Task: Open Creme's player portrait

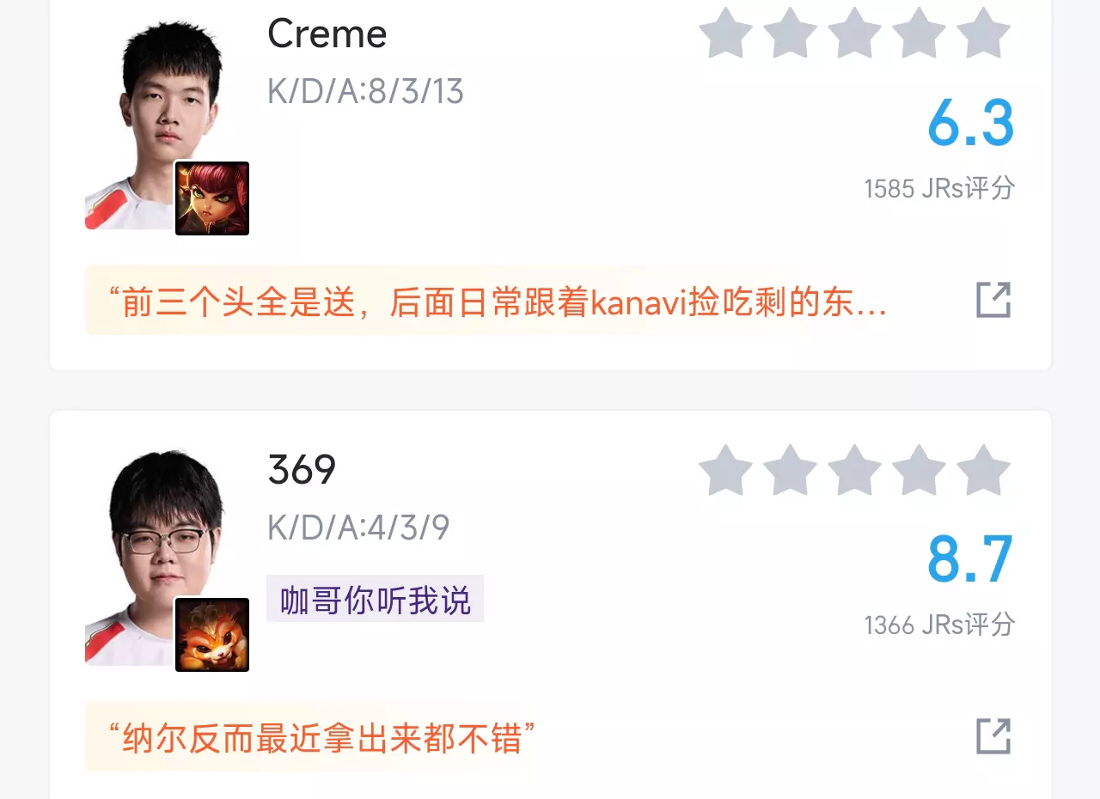Action: [x=155, y=125]
